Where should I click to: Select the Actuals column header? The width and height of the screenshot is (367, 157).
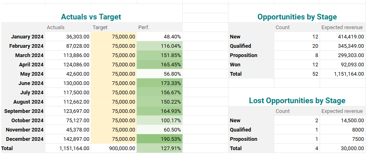(x=68, y=28)
